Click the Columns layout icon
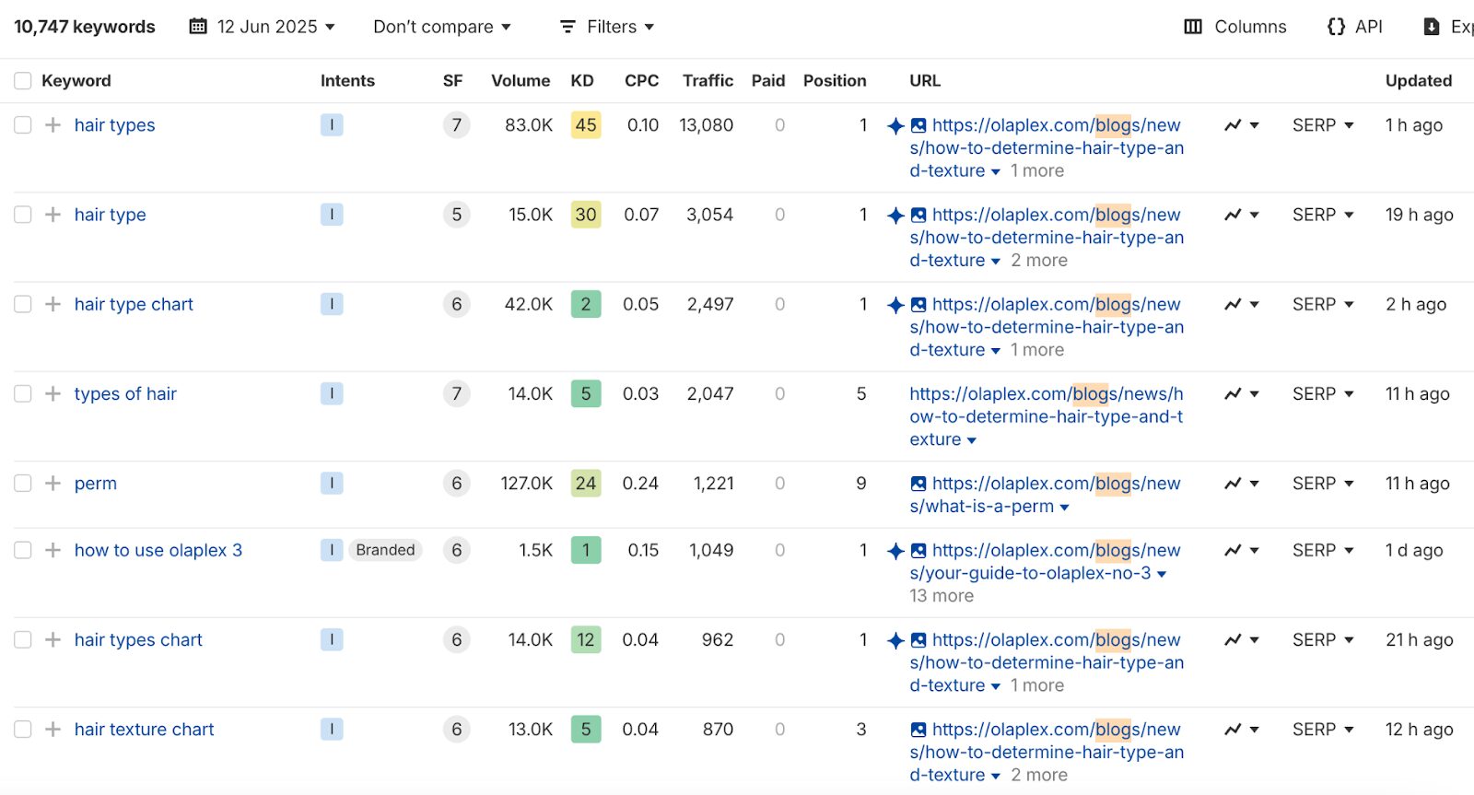 coord(1193,27)
